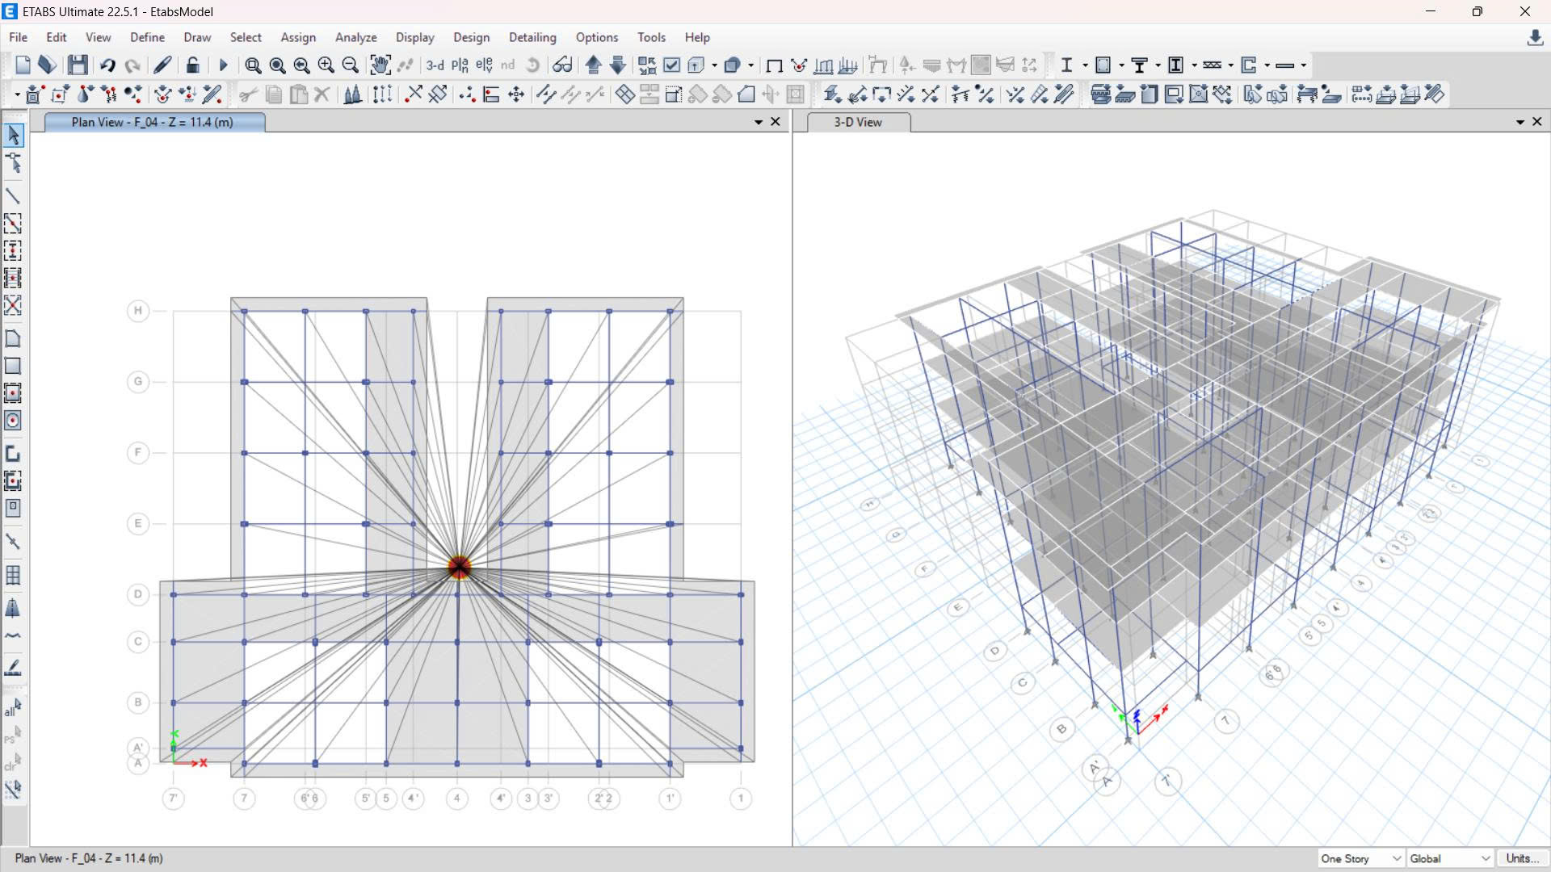Screen dimensions: 1551x872
Task: Move up one story in the list
Action: pos(594,65)
